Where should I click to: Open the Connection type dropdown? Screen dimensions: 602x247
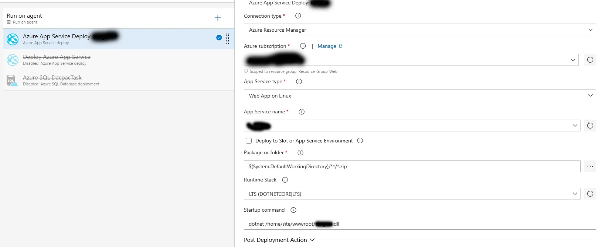[420, 30]
